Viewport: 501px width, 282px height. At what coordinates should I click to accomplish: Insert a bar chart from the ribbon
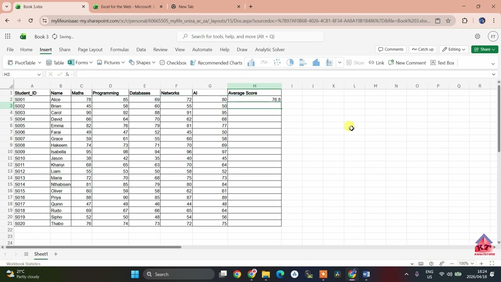303,63
